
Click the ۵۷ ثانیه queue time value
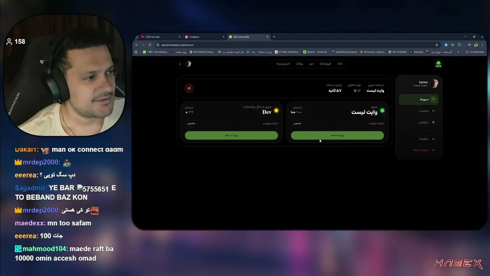(x=335, y=90)
